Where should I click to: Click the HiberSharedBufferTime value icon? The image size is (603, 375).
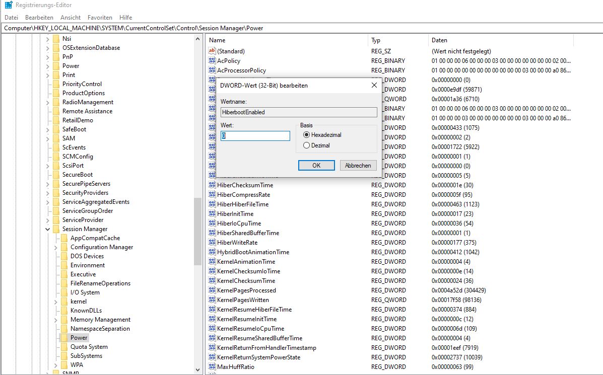coord(212,233)
